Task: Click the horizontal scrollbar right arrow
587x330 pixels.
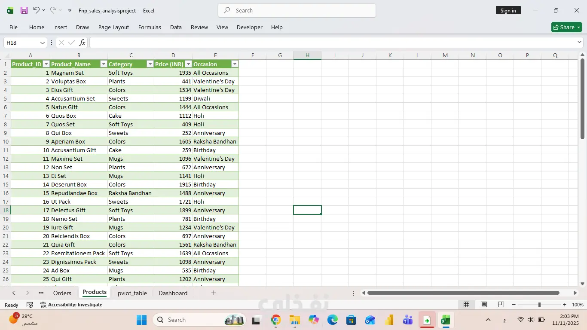Action: point(575,293)
